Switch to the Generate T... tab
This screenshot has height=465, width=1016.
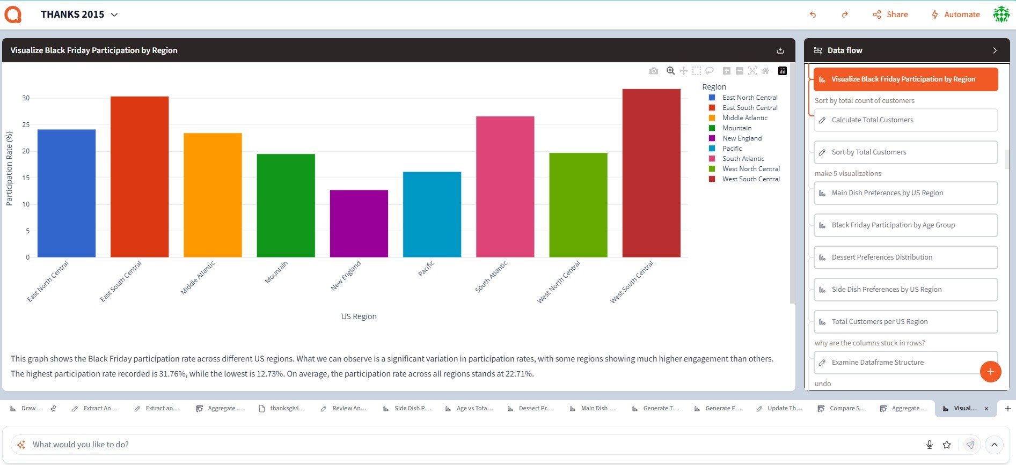[x=655, y=409]
